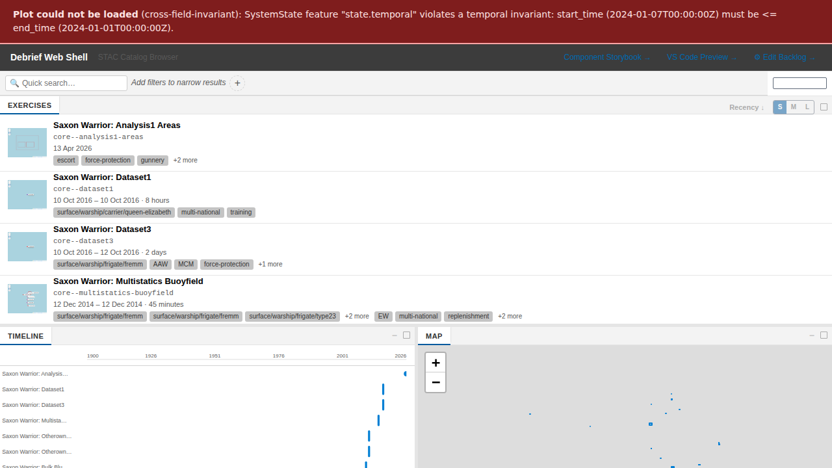Viewport: 832px width, 468px height.
Task: Add a new filter with plus button
Action: [237, 83]
